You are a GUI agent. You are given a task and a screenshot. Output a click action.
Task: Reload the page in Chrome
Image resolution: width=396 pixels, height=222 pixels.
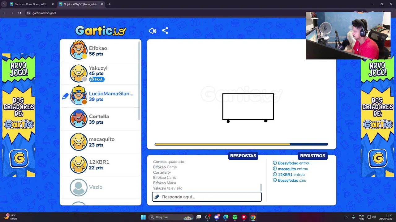19,13
